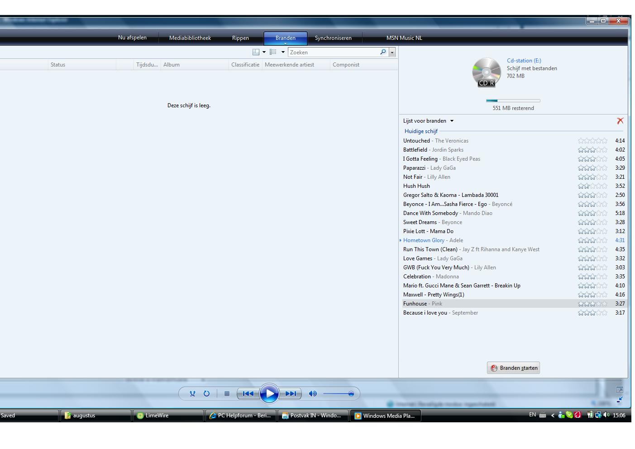
Task: Show hidden tray icons arrow
Action: [552, 415]
